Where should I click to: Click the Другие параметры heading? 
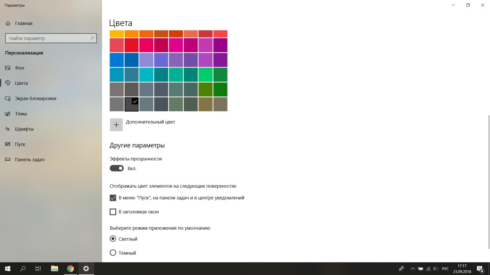(137, 145)
